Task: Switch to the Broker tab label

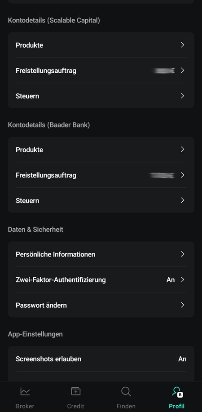Action: pyautogui.click(x=25, y=406)
